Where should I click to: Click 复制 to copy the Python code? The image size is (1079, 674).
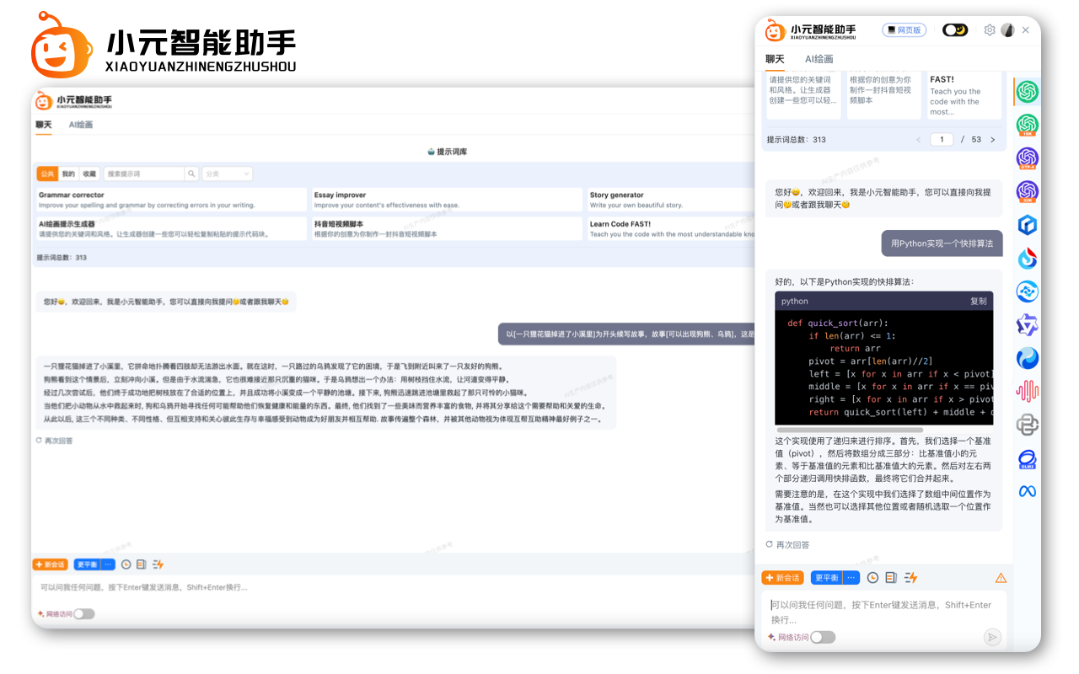pyautogui.click(x=980, y=301)
